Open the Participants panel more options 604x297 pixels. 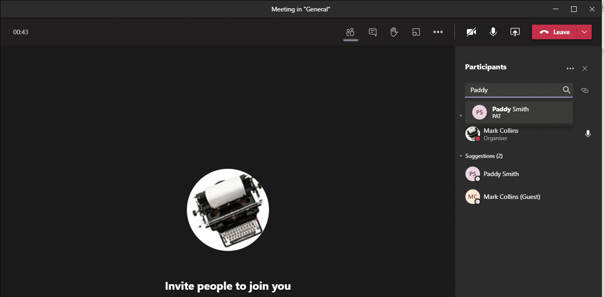570,68
